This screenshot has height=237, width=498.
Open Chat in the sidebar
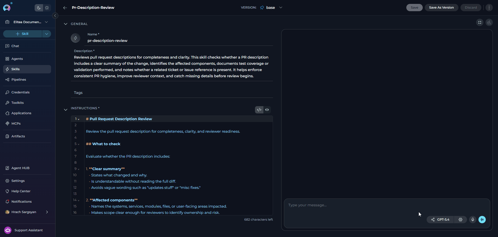pos(27,46)
